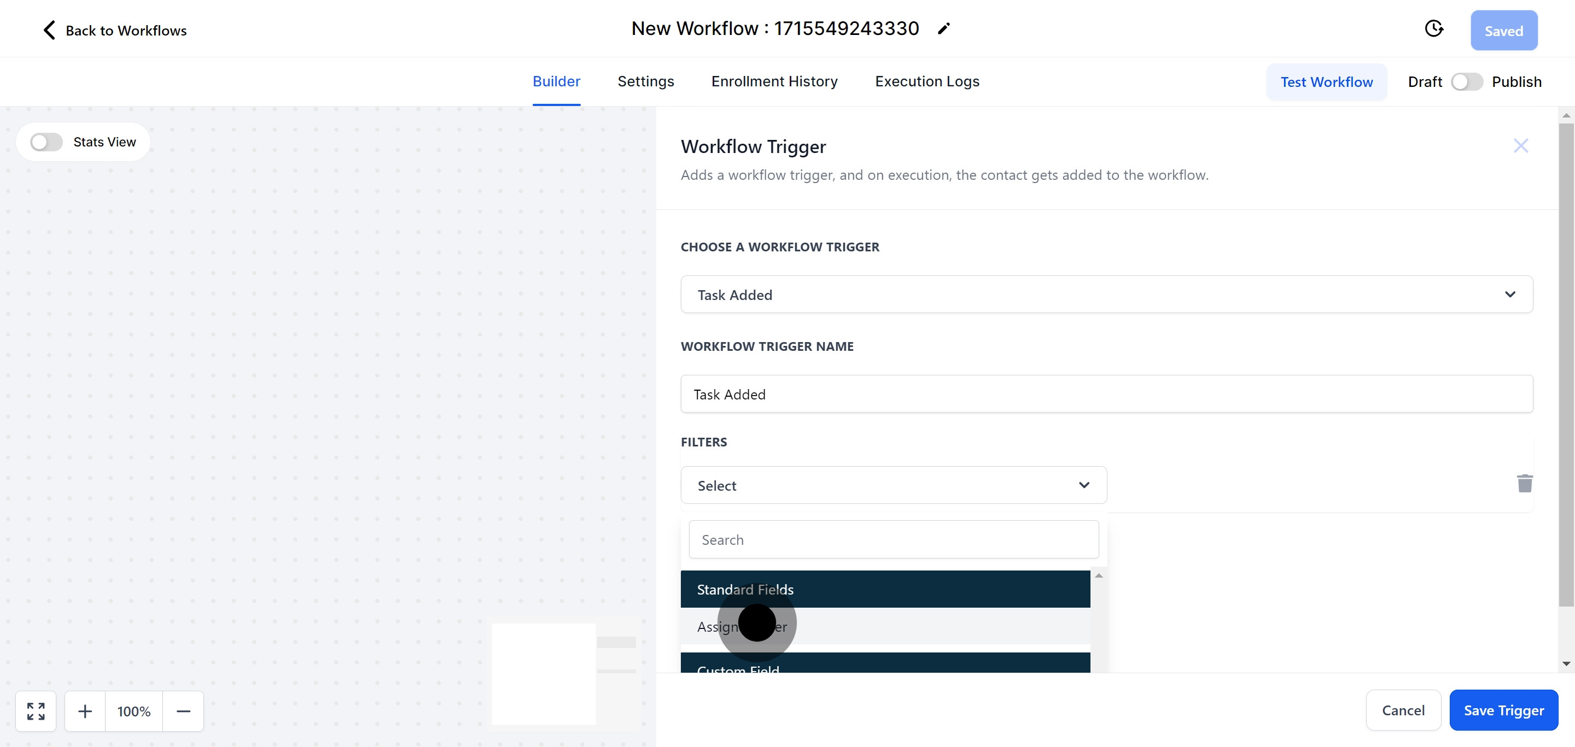
Task: Zoom out with the minus icon
Action: (x=183, y=711)
